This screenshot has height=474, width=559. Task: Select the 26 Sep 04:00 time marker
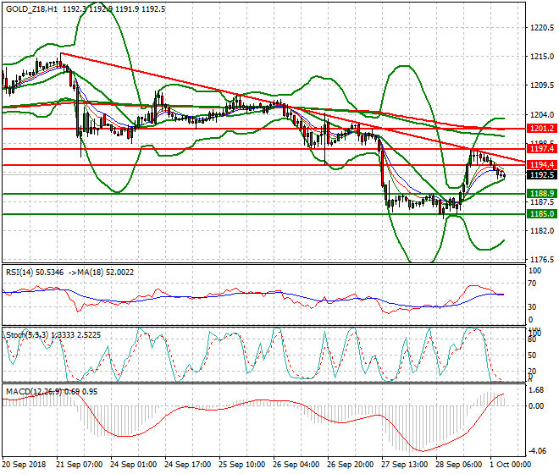pos(297,464)
